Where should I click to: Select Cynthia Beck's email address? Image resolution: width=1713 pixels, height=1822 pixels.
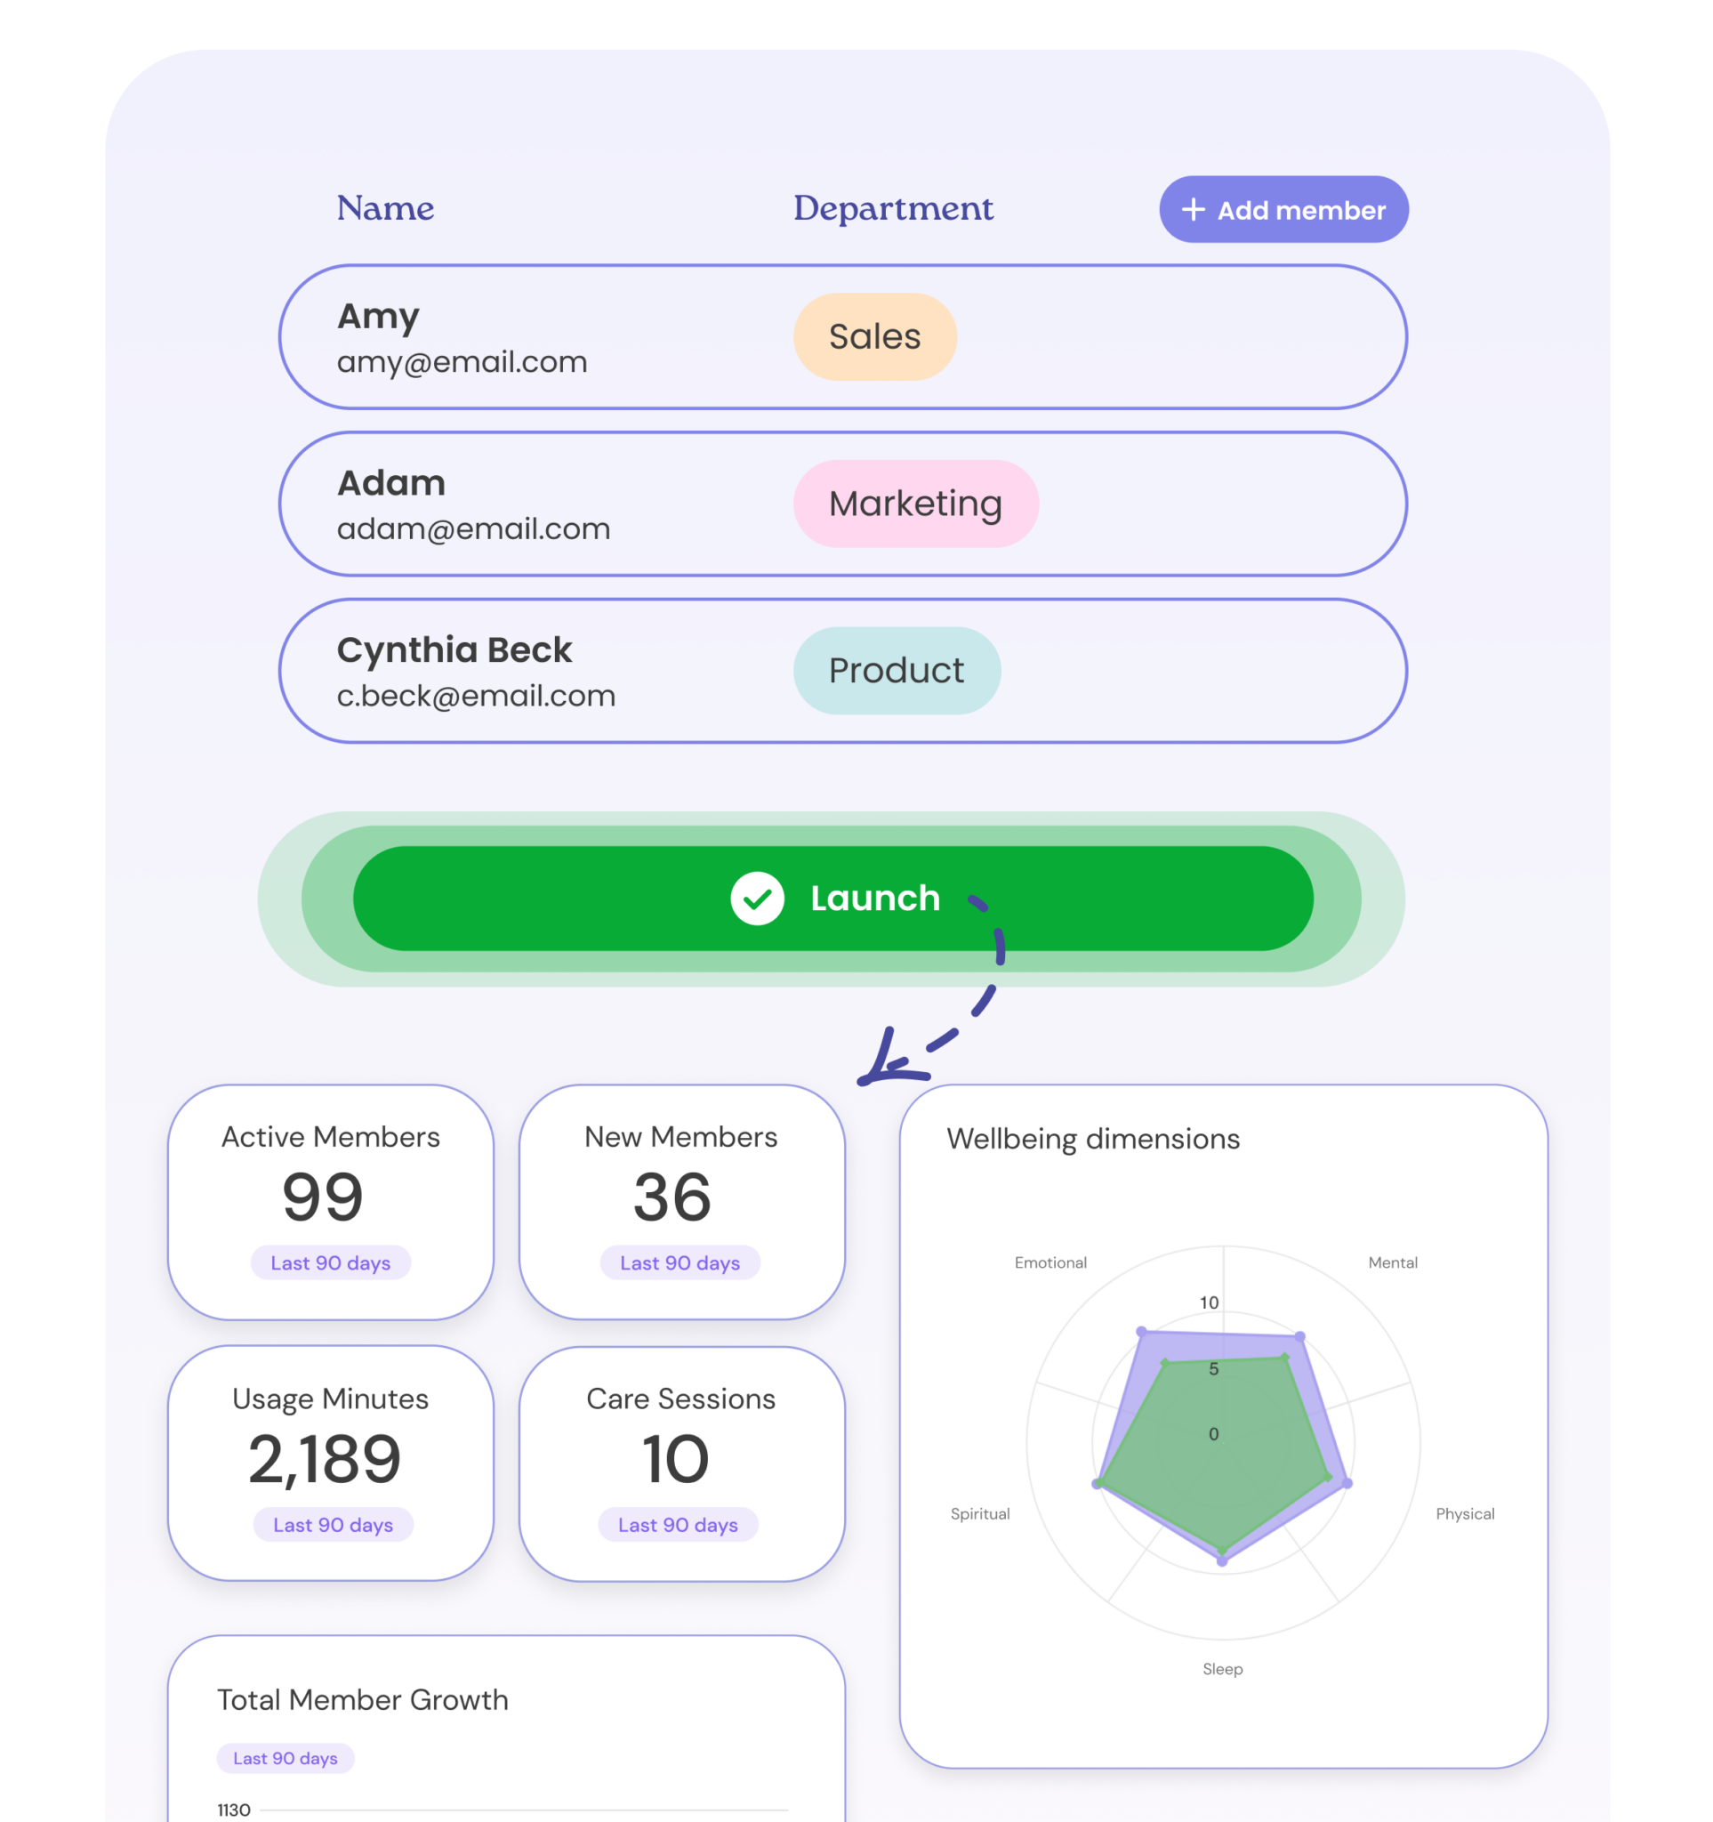[x=477, y=696]
